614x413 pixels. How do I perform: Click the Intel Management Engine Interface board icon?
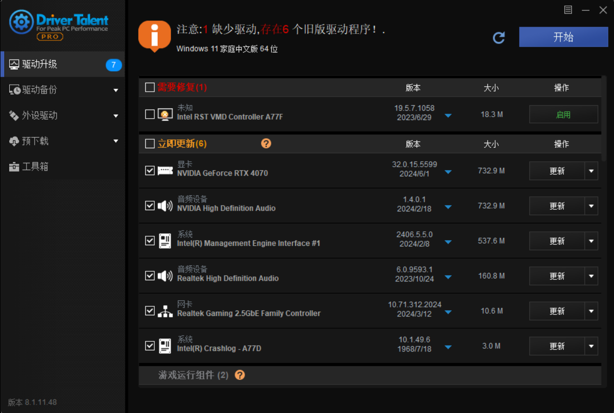(165, 241)
